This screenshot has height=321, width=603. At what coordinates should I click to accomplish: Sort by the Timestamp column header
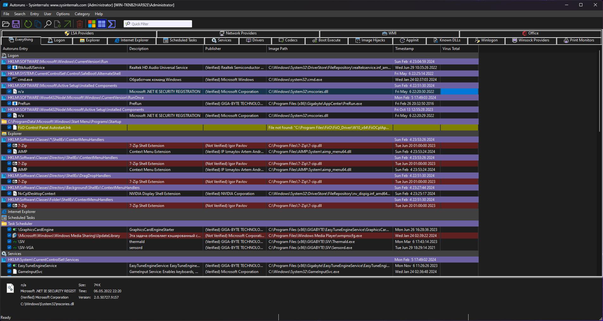coord(417,49)
